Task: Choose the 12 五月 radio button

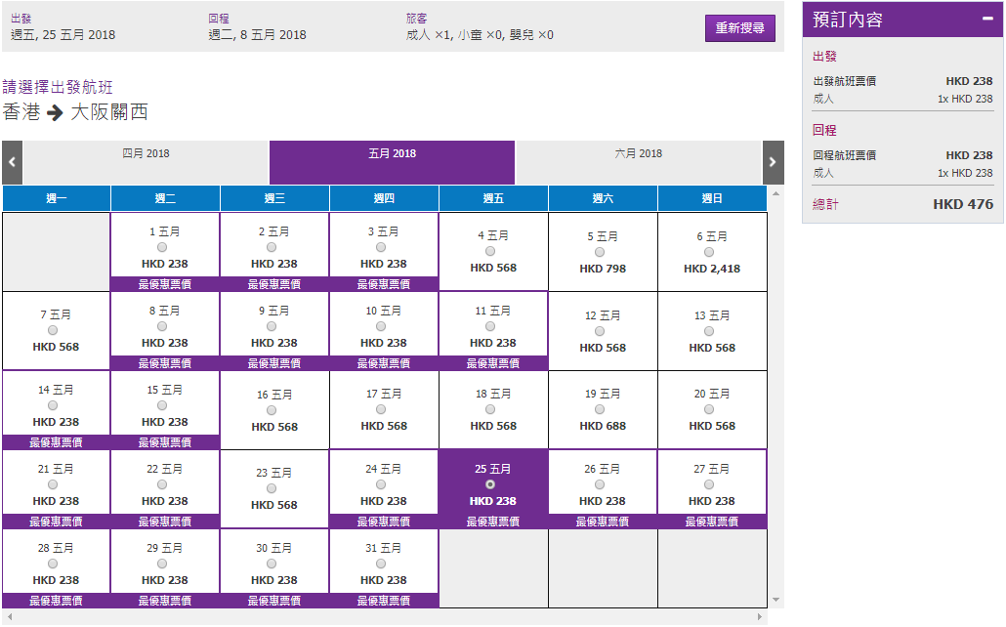Action: point(600,331)
